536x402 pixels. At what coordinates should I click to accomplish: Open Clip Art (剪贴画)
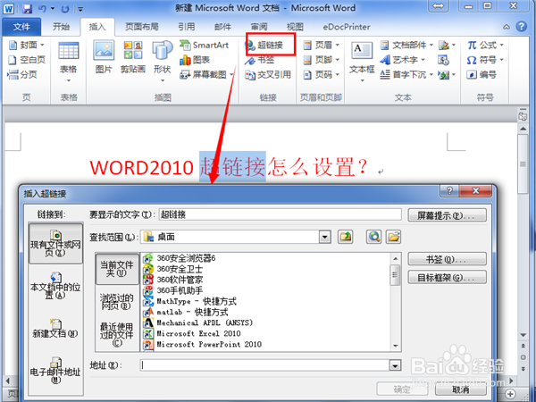coord(133,57)
